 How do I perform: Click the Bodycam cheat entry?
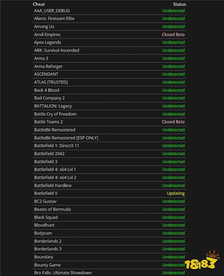pos(43,233)
